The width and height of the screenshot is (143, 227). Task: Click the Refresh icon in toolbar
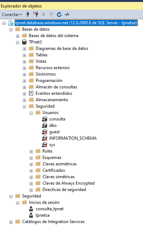click(x=59, y=14)
